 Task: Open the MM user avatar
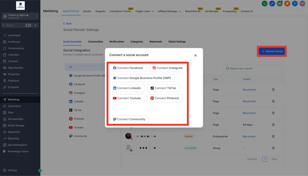tap(302, 4)
